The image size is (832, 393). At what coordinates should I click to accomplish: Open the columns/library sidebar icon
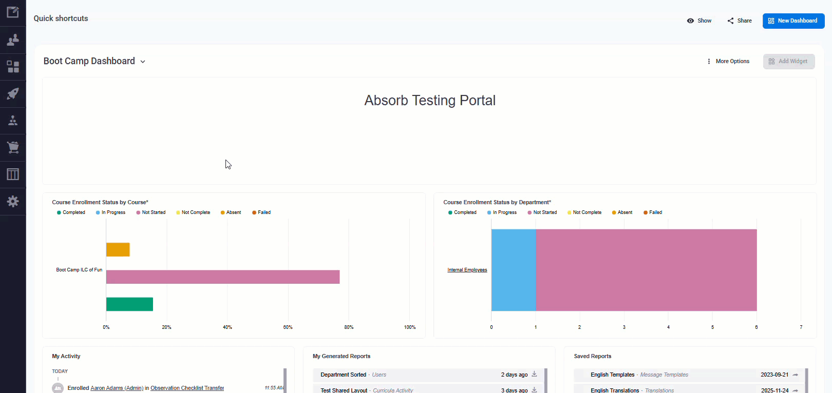click(x=13, y=174)
